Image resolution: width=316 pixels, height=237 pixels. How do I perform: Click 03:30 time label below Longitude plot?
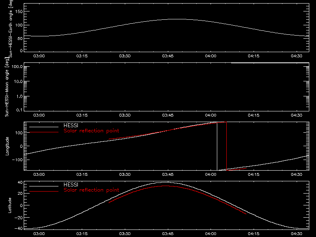(x=125, y=175)
